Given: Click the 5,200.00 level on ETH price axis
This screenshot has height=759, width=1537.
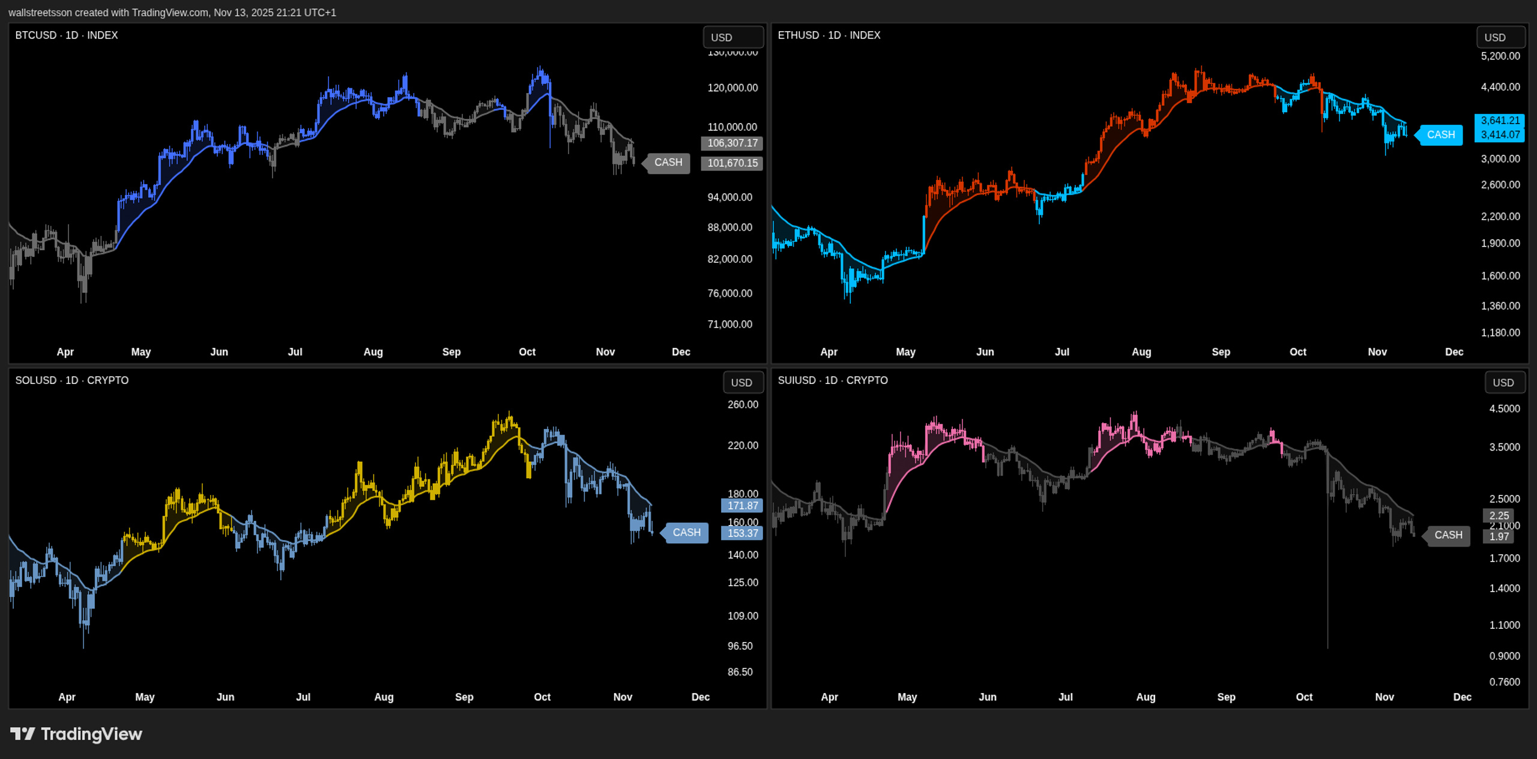Looking at the screenshot, I should point(1500,56).
